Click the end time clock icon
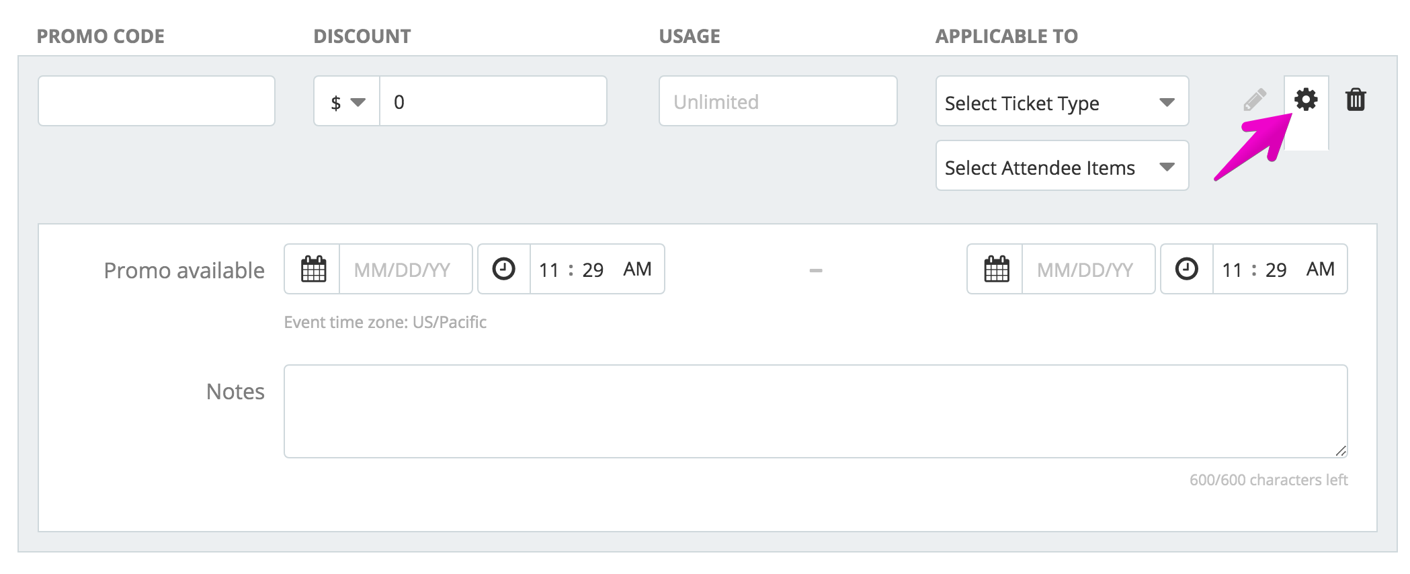The height and width of the screenshot is (574, 1410). coord(1186,269)
